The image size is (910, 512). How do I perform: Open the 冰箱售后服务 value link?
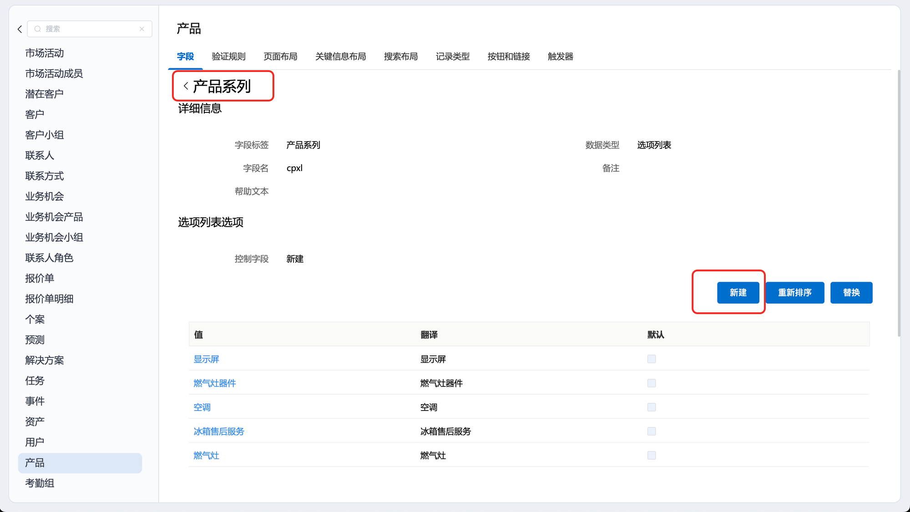point(219,431)
